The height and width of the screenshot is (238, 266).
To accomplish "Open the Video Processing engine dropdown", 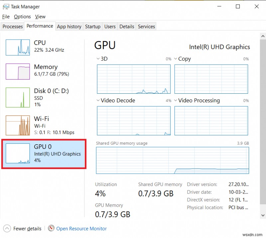I will click(176, 100).
